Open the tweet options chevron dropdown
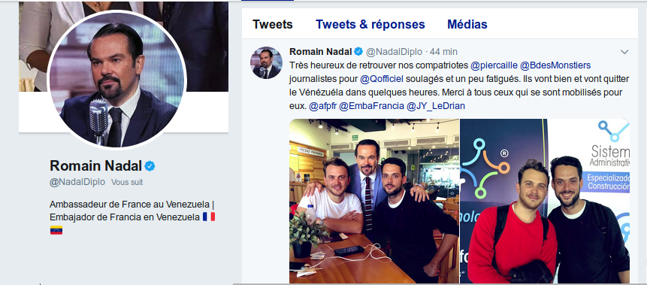 (x=624, y=52)
